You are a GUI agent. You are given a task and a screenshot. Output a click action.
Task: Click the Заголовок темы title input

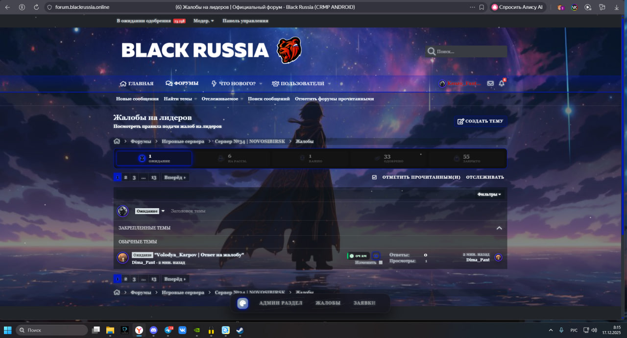pos(335,211)
